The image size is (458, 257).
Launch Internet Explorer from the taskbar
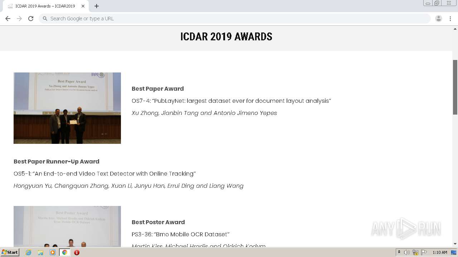(x=29, y=252)
